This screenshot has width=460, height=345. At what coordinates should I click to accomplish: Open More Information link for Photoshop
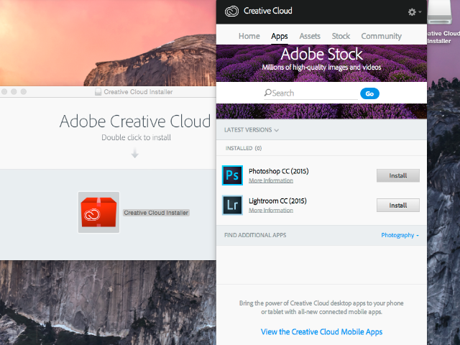(270, 180)
